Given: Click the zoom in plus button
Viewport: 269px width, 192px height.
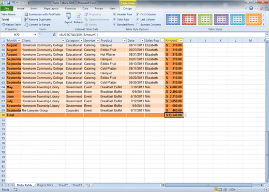Looking at the screenshot, I should [x=266, y=189].
